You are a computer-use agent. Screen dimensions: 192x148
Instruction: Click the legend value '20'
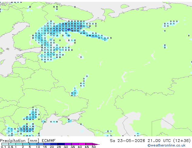click(x=52, y=147)
